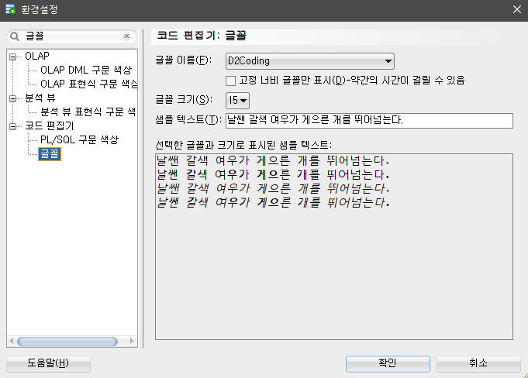The image size is (528, 378).
Task: Enable 고정 너비 글꼴만 표시 checkbox
Action: [231, 81]
